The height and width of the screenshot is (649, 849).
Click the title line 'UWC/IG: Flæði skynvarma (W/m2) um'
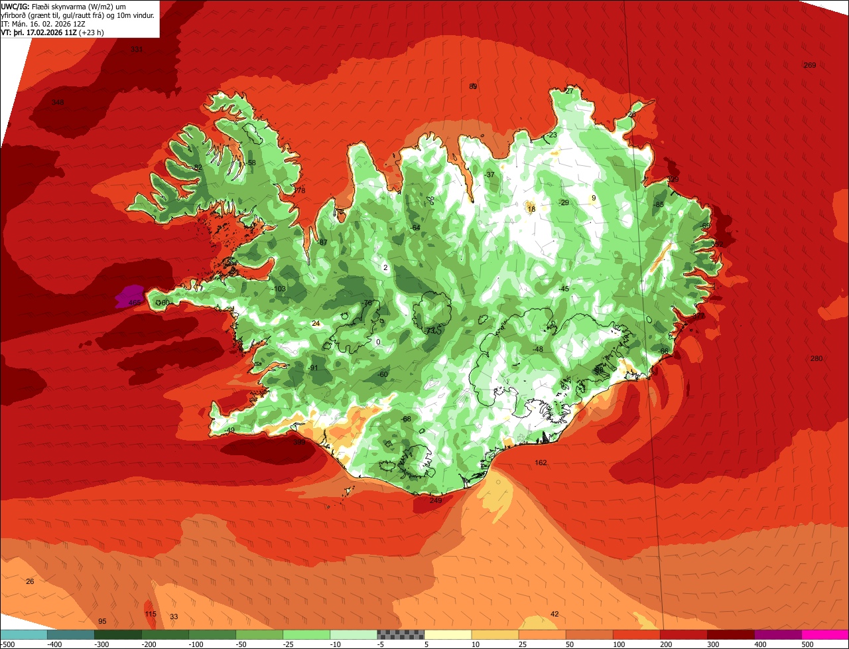coord(64,6)
